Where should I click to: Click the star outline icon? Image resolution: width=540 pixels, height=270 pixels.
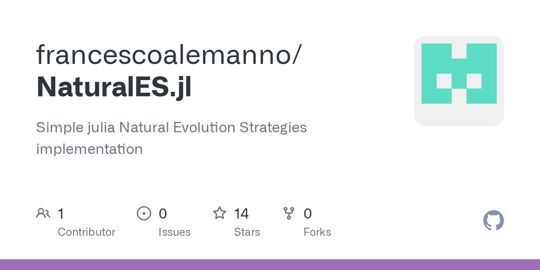(219, 213)
